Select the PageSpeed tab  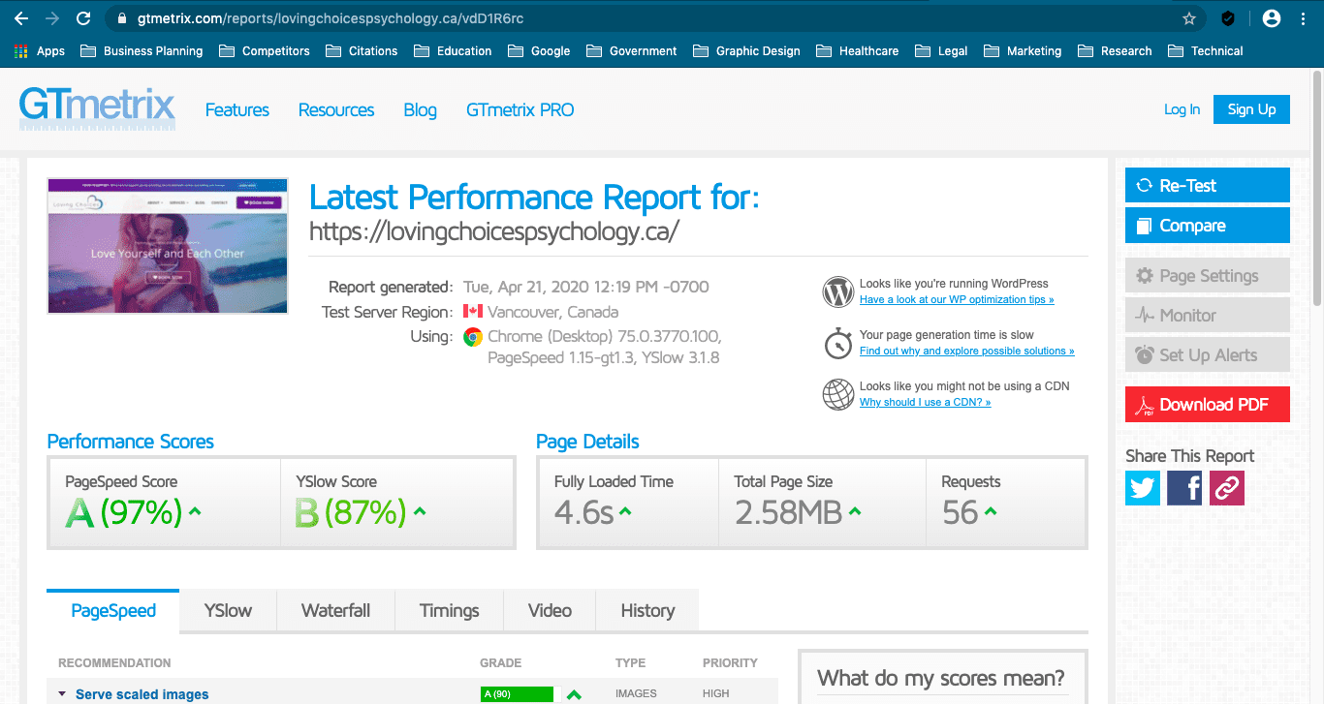(113, 610)
